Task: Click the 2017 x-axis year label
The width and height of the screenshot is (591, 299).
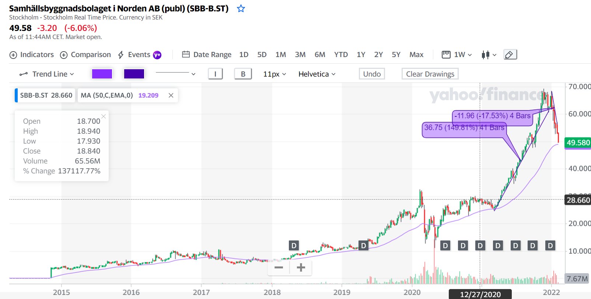Action: pyautogui.click(x=201, y=292)
